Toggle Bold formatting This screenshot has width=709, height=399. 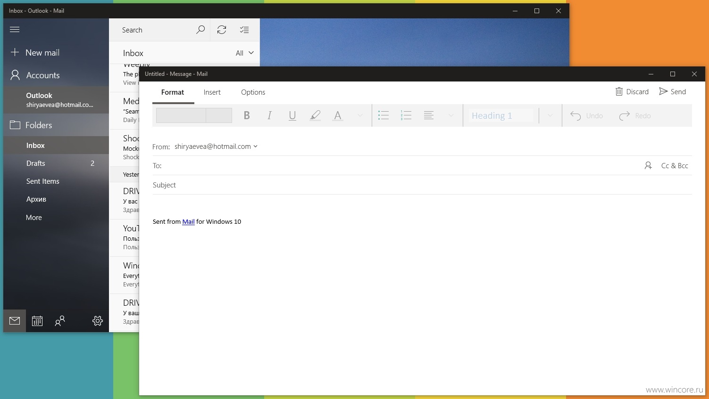pos(247,115)
